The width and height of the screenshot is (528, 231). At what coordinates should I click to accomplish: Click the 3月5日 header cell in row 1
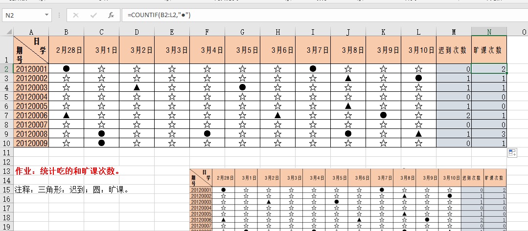pyautogui.click(x=242, y=50)
